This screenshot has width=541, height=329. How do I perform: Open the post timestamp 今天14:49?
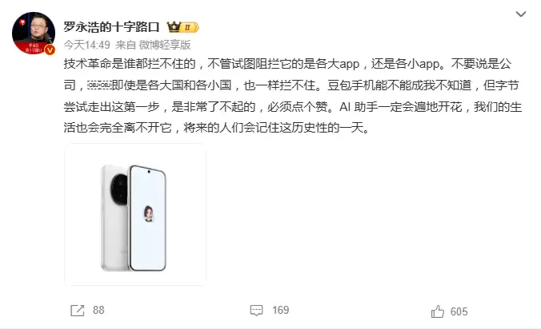point(87,45)
